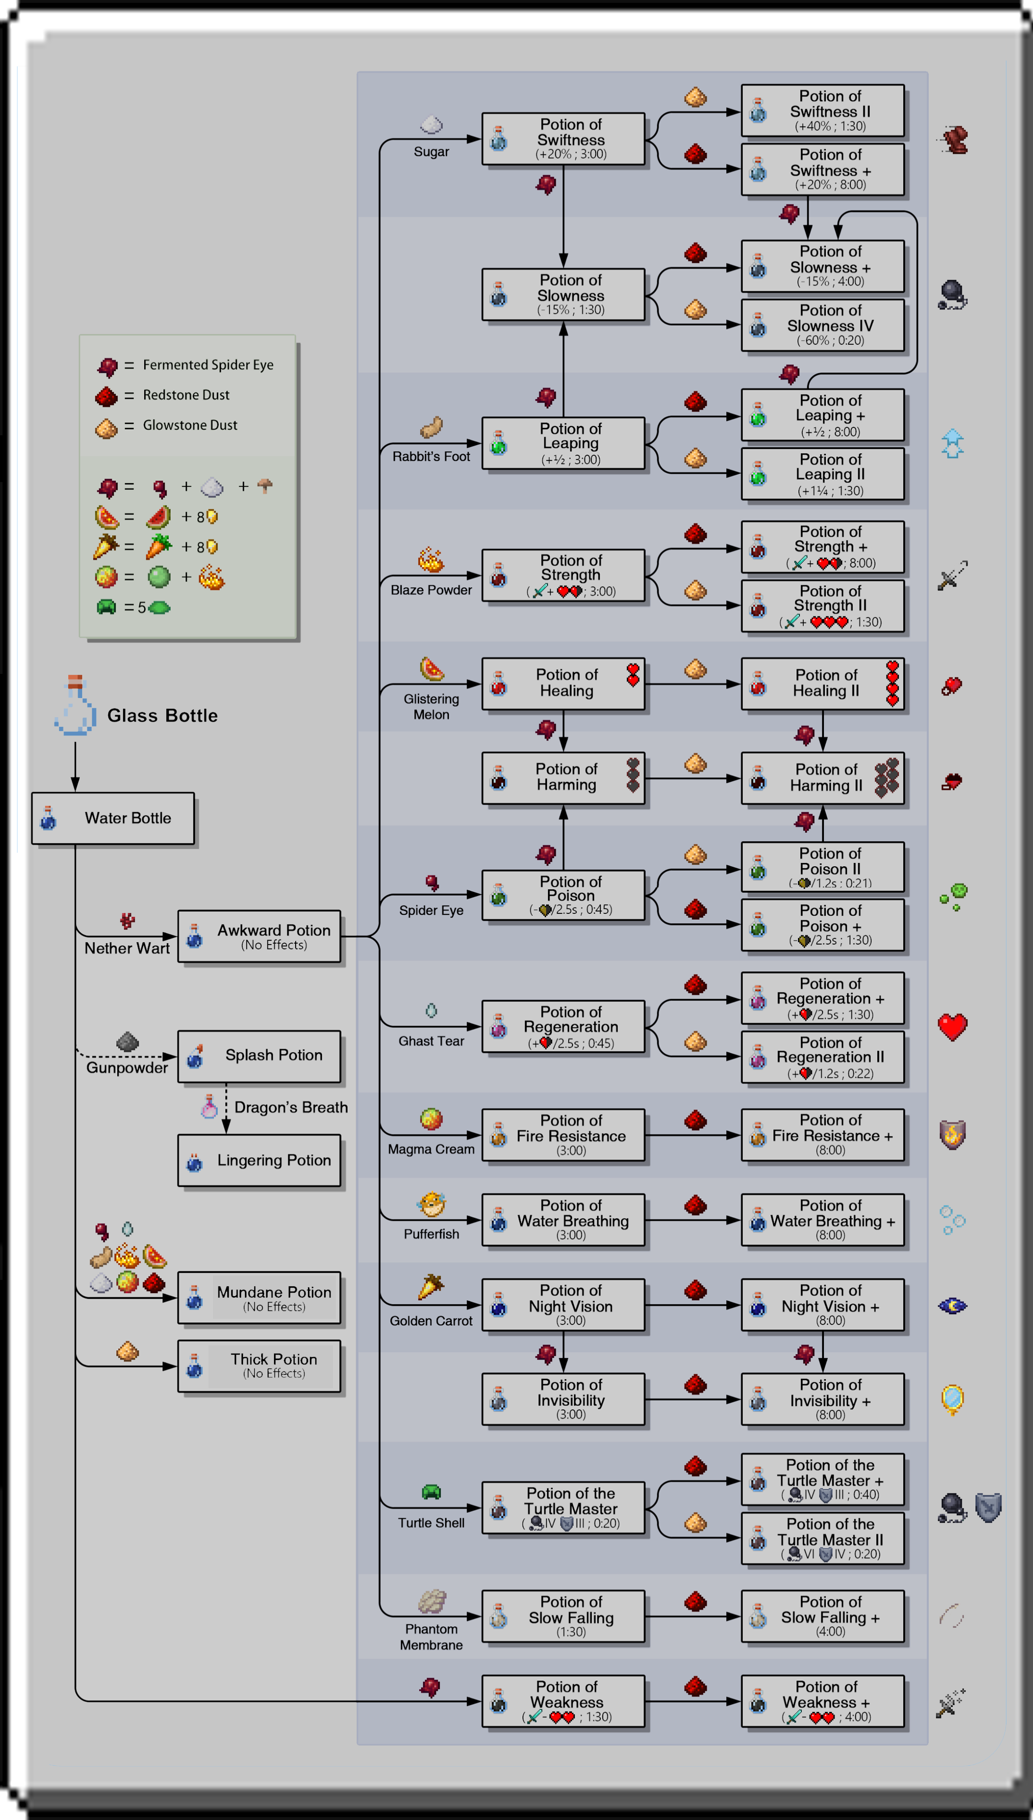Click the Phantom Membrane ingredient icon
The width and height of the screenshot is (1033, 1820).
[x=431, y=1601]
